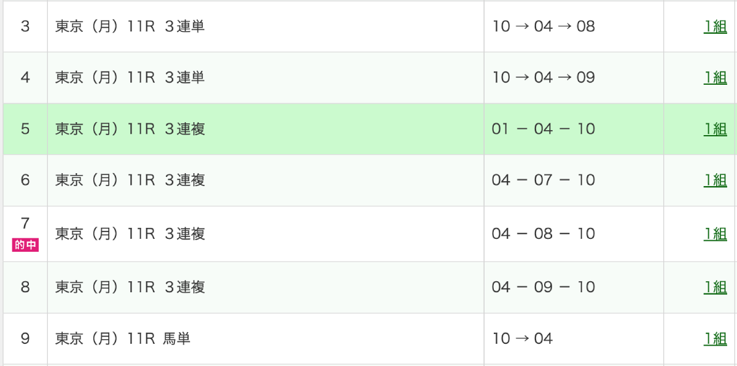Click the 04 − 09 − 10 combination cell
The height and width of the screenshot is (366, 737).
pyautogui.click(x=544, y=287)
